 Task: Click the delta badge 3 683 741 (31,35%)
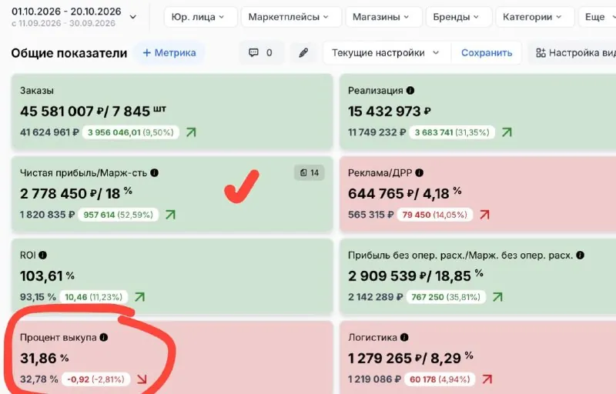pyautogui.click(x=452, y=132)
